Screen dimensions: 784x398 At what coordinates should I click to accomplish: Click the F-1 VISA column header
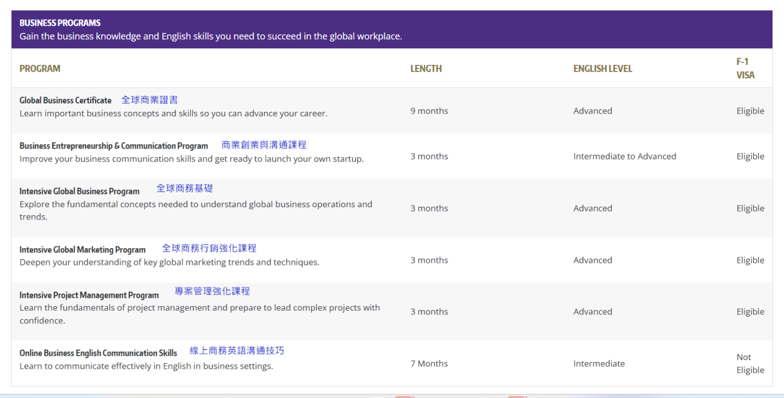(x=745, y=68)
